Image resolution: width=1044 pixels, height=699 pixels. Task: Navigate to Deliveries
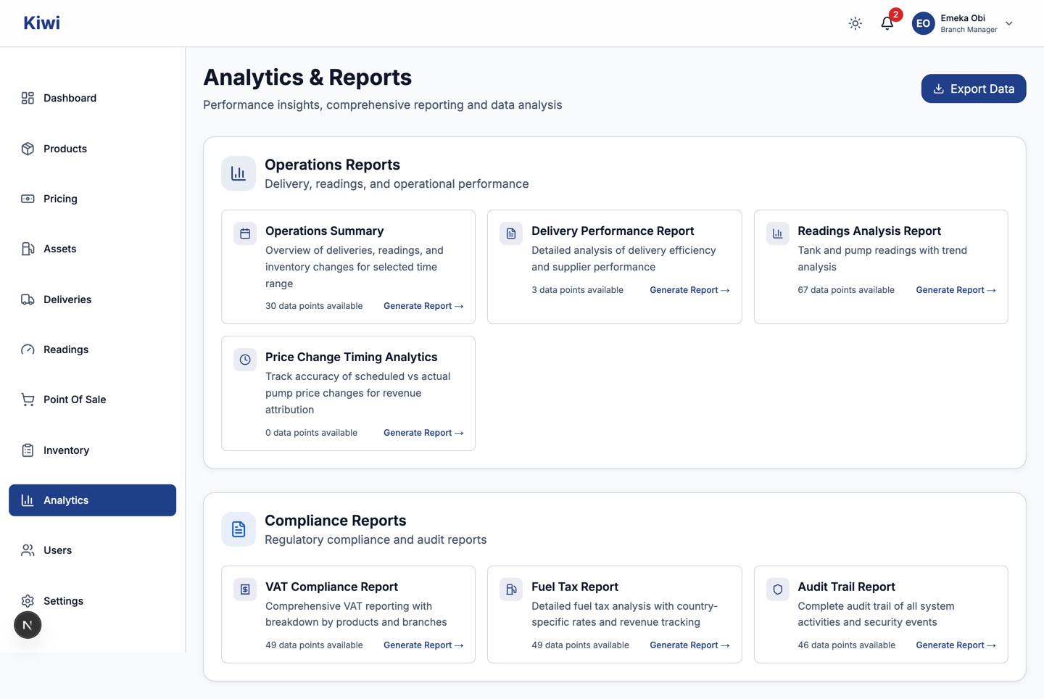click(x=92, y=299)
